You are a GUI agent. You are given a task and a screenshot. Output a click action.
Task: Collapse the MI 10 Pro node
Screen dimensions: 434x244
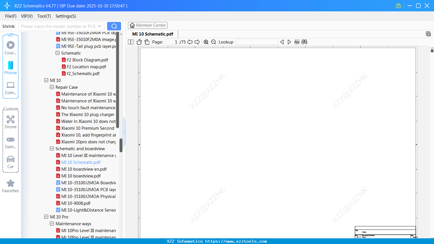coord(46,217)
